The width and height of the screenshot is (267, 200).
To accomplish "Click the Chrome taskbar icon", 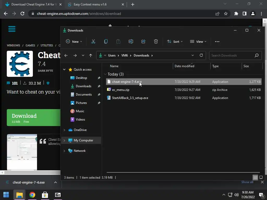I will [x=32, y=195].
